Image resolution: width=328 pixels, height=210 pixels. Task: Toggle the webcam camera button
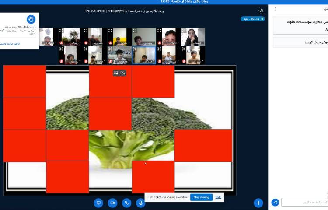tap(112, 203)
